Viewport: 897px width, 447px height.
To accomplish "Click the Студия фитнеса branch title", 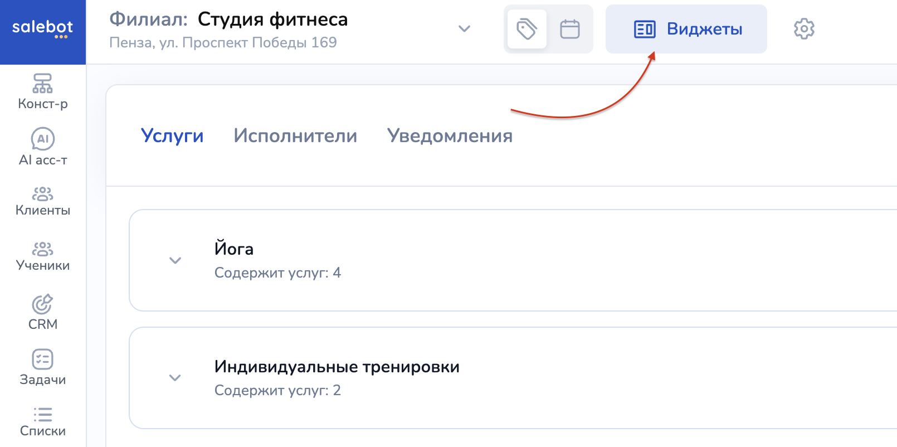I will (272, 20).
